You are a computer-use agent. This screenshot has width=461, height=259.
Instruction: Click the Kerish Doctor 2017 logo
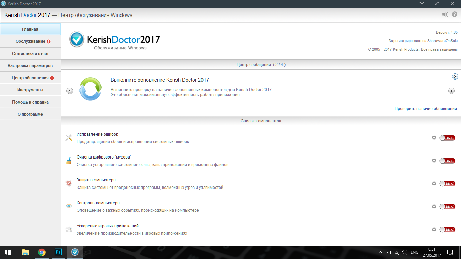pos(114,40)
